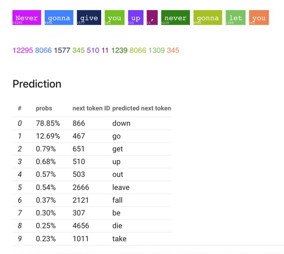
Task: Click token ID 1577 in the ID list
Action: pos(62,50)
